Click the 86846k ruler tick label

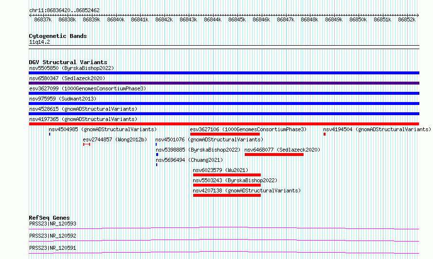point(261,19)
